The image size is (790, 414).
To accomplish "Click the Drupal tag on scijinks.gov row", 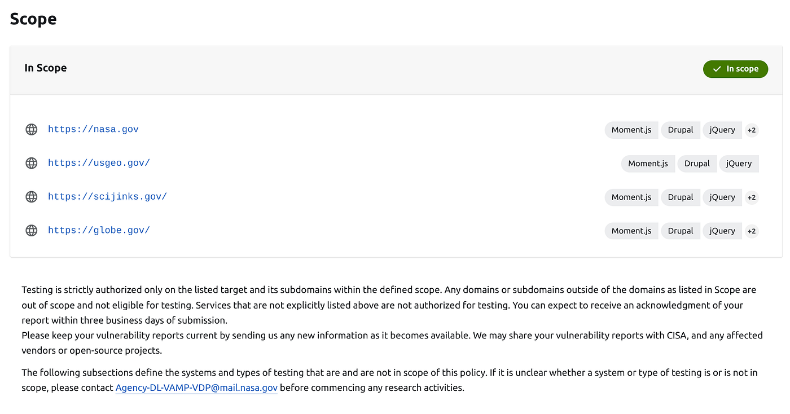I will (x=681, y=197).
